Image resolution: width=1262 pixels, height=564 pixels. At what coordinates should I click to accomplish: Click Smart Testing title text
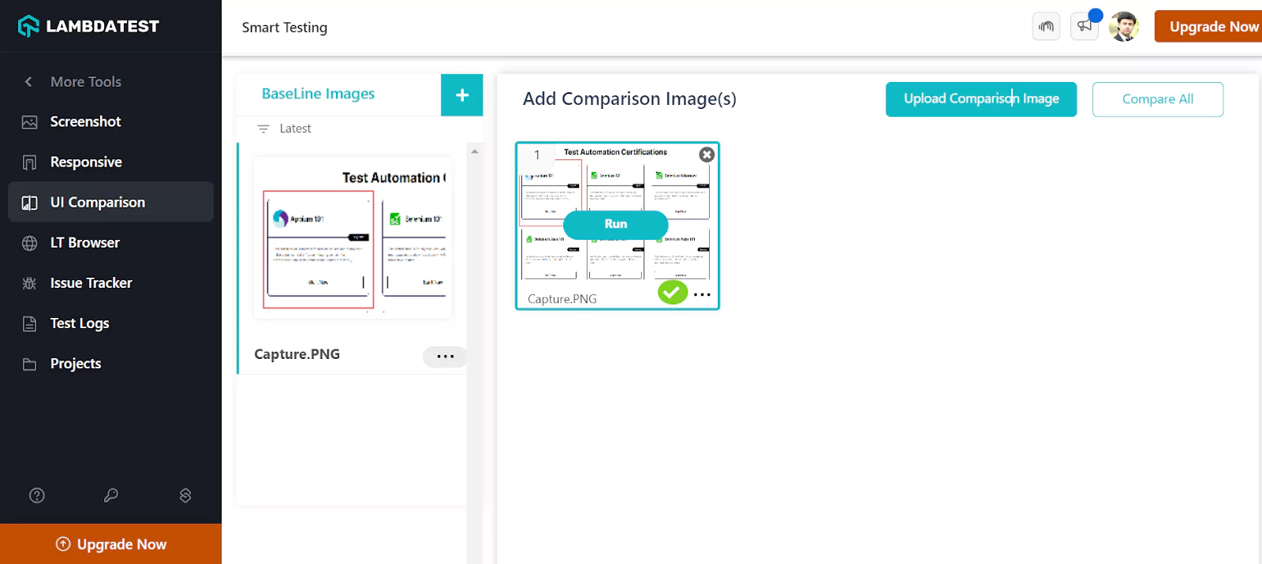tap(285, 28)
